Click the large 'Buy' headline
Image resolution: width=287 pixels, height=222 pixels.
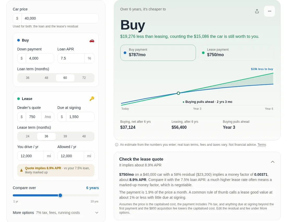(x=133, y=25)
